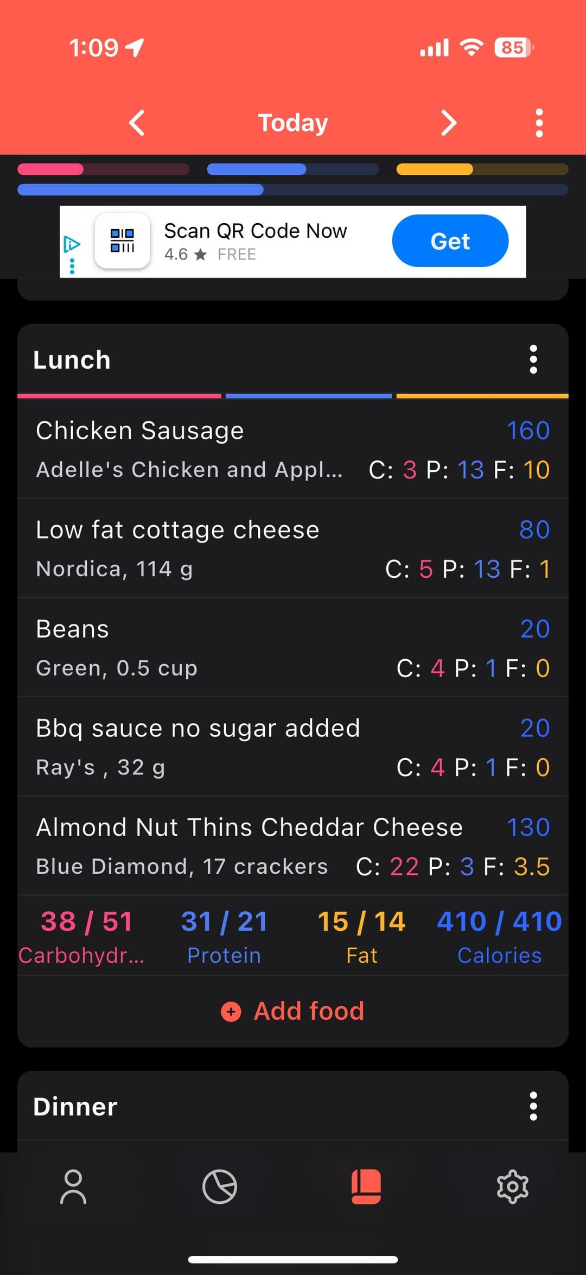
Task: Go to the previous day
Action: pos(137,123)
